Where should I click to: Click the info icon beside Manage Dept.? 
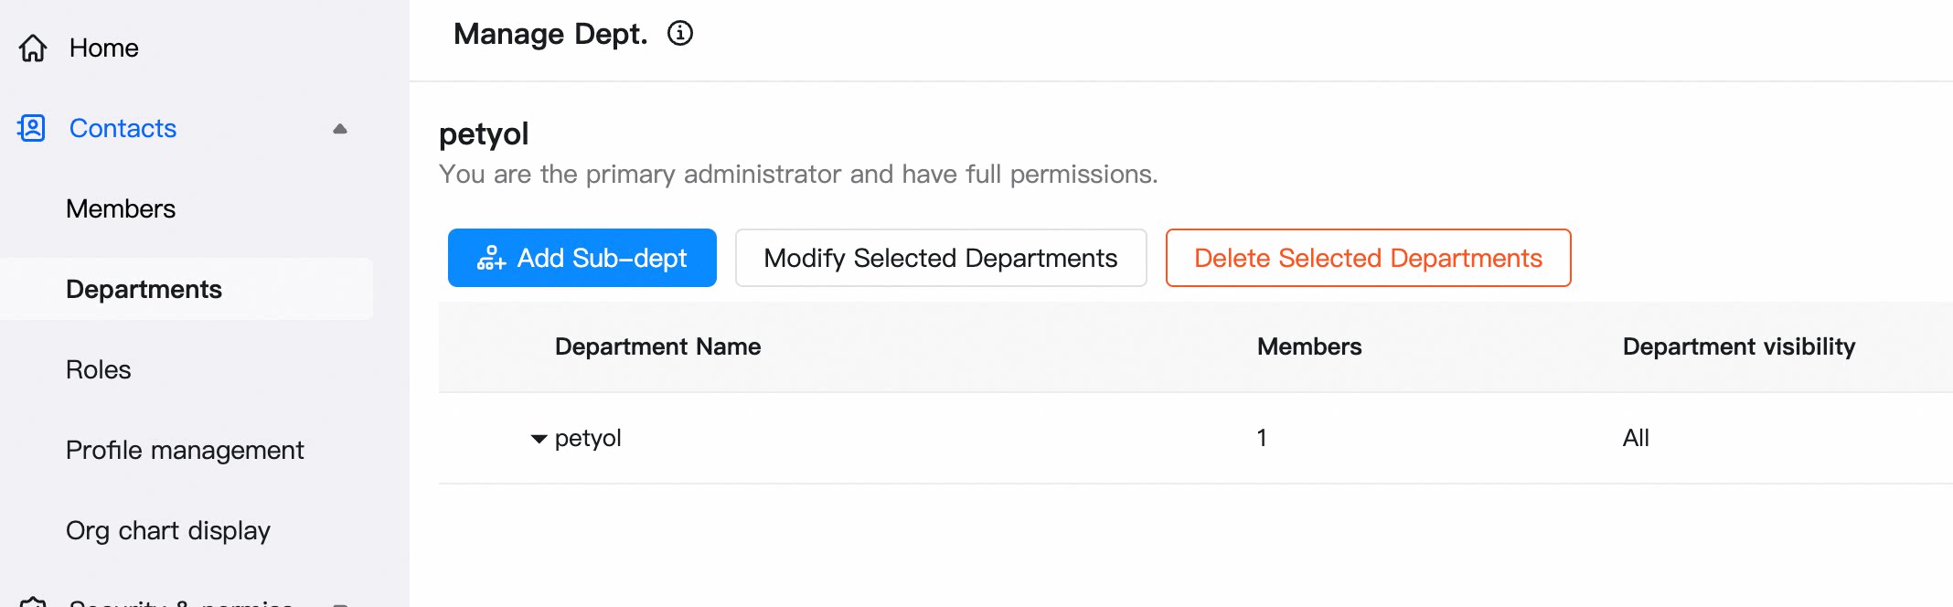coord(680,34)
